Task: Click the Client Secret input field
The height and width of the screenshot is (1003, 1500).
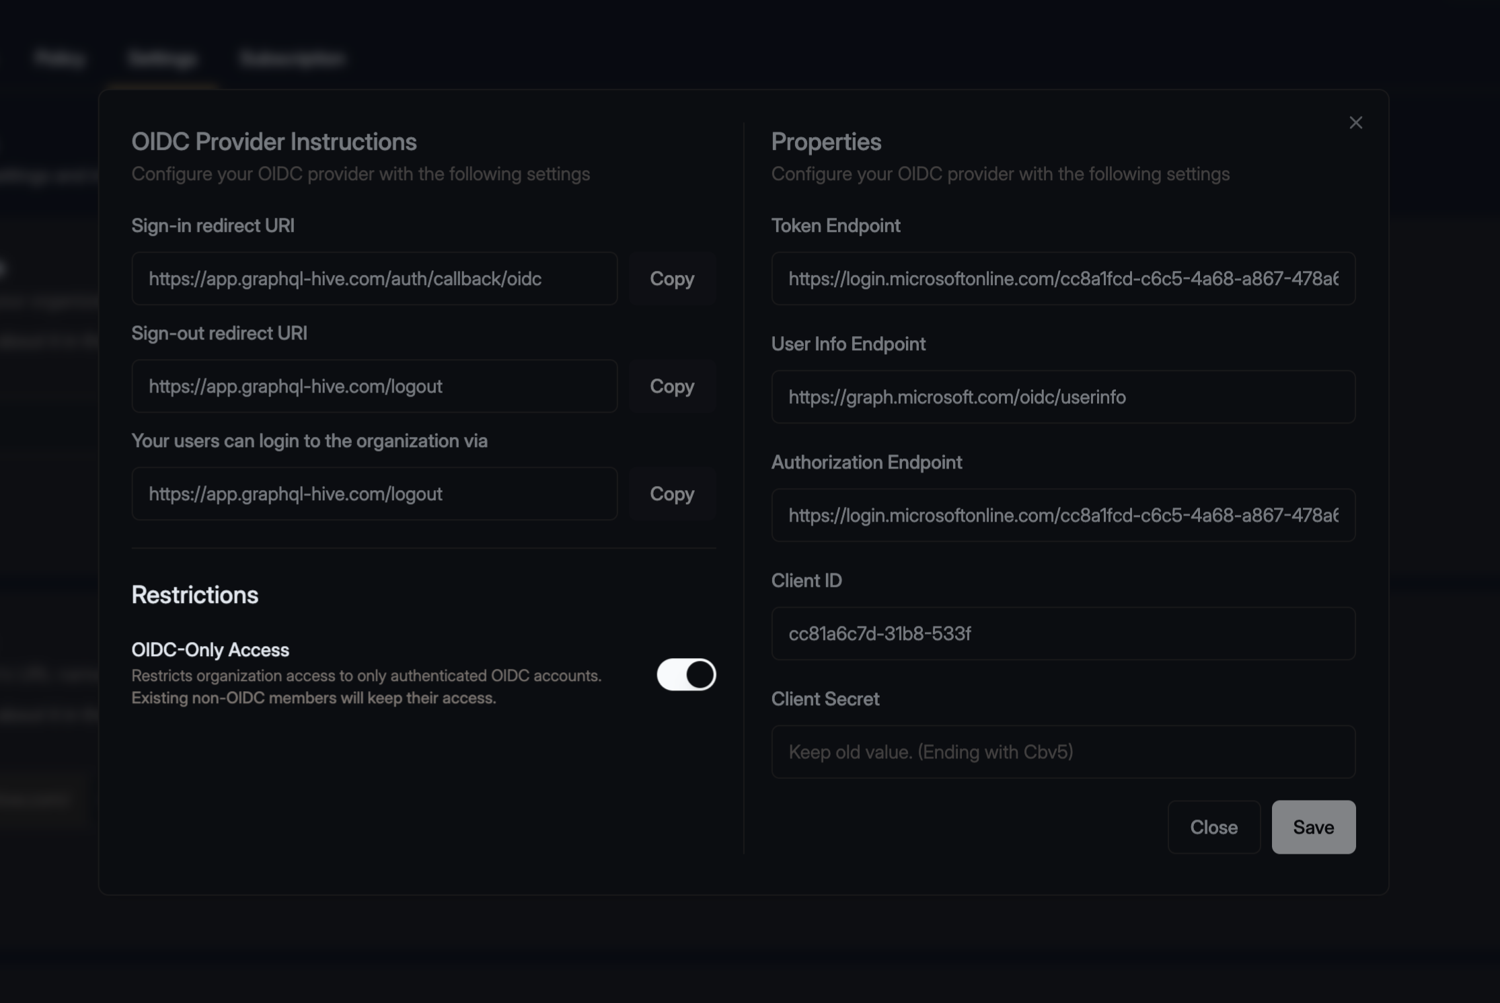Action: click(x=1063, y=752)
